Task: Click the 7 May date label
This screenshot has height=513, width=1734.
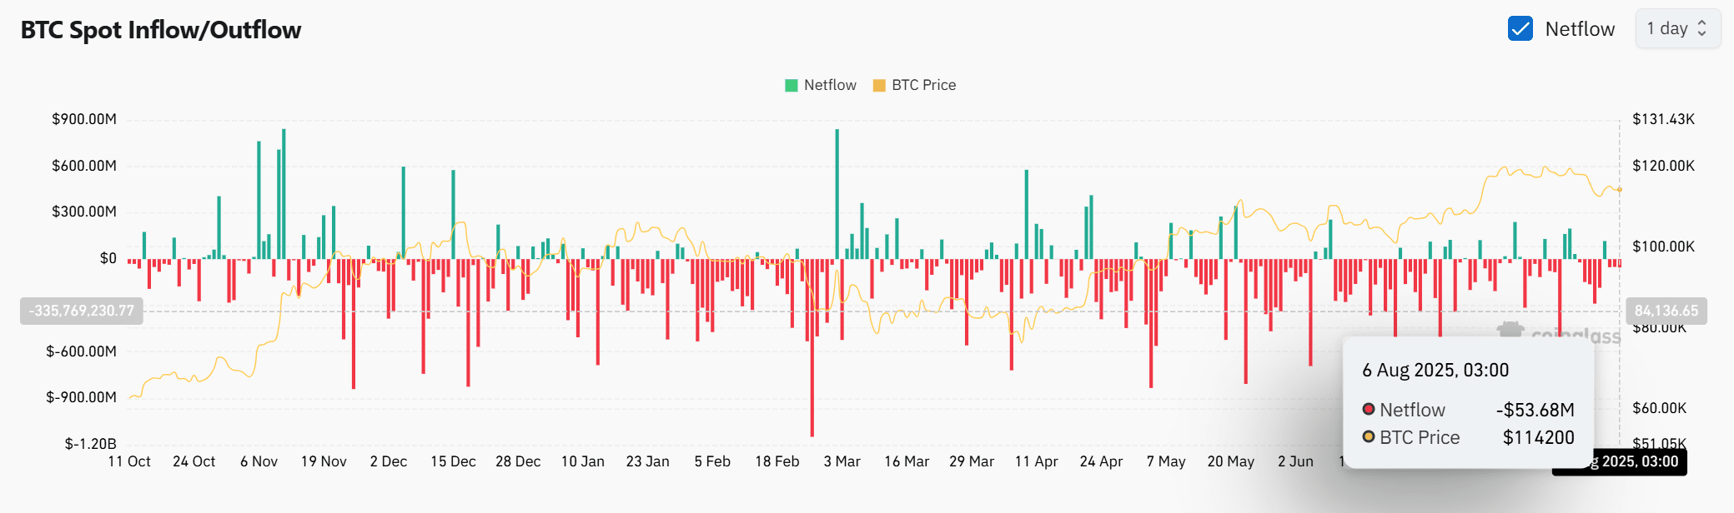Action: (1166, 461)
